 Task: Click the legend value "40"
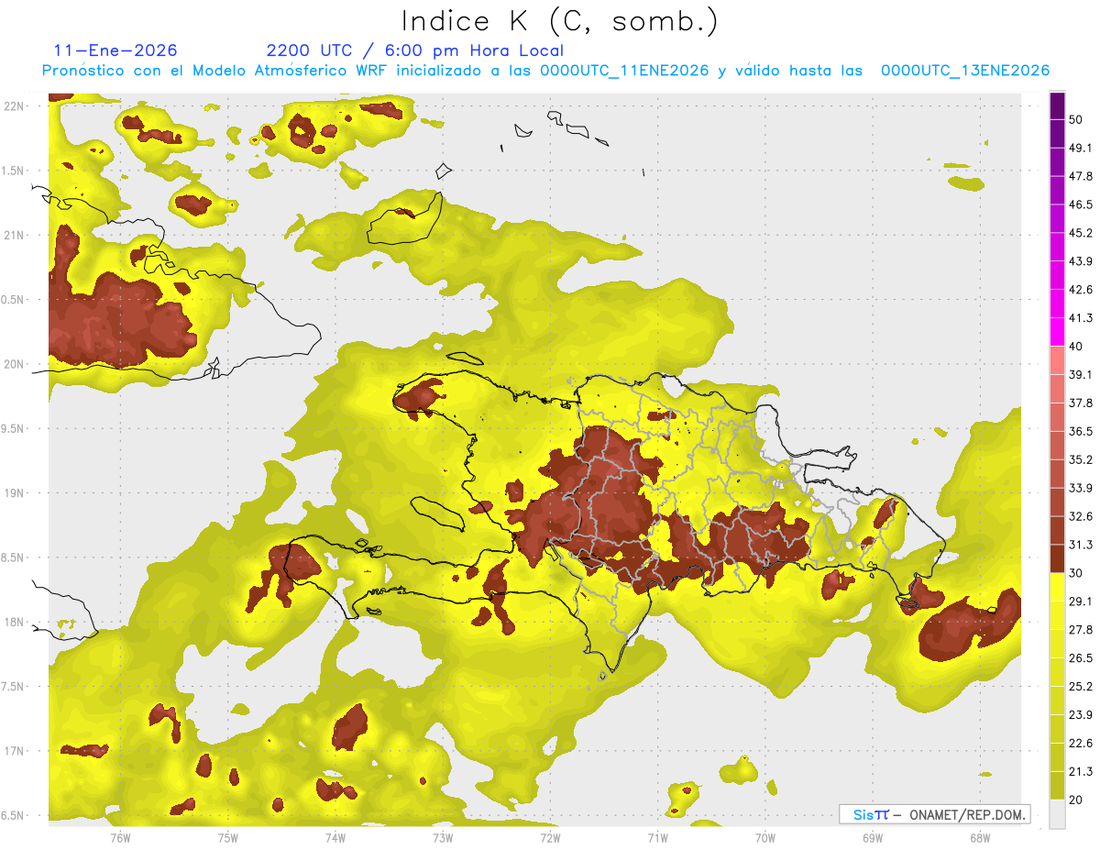pos(1076,347)
